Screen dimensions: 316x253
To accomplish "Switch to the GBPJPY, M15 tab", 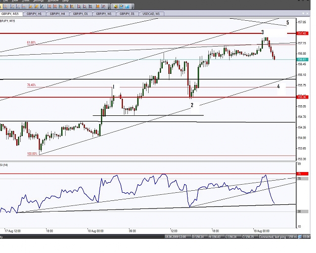I will (11, 14).
